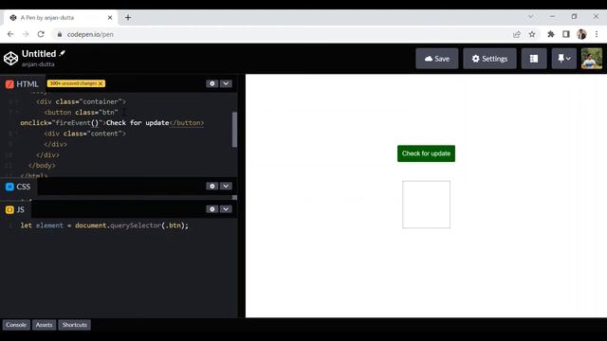Image resolution: width=607 pixels, height=341 pixels.
Task: Close the A Pen by anjan-dutta tab
Action: (110, 17)
